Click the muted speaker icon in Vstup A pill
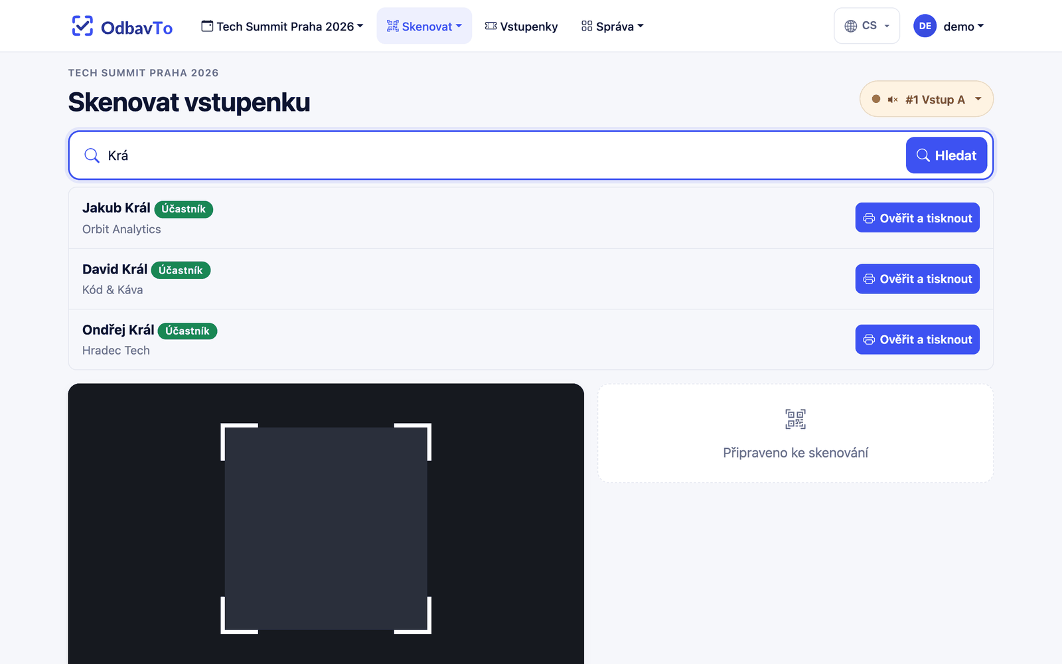This screenshot has width=1062, height=664. click(893, 100)
